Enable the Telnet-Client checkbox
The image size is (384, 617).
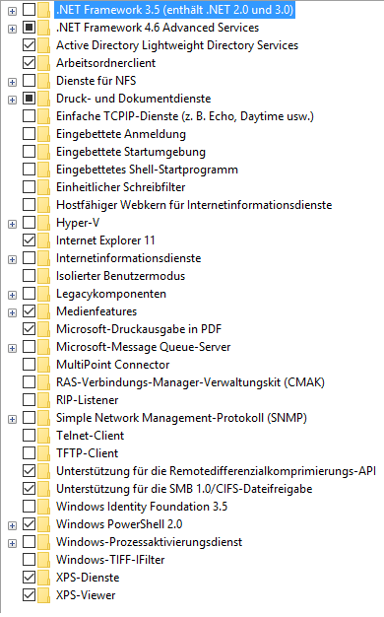pos(30,436)
